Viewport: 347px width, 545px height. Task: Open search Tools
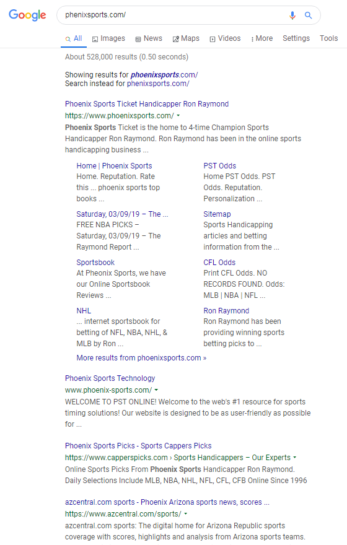tap(329, 38)
